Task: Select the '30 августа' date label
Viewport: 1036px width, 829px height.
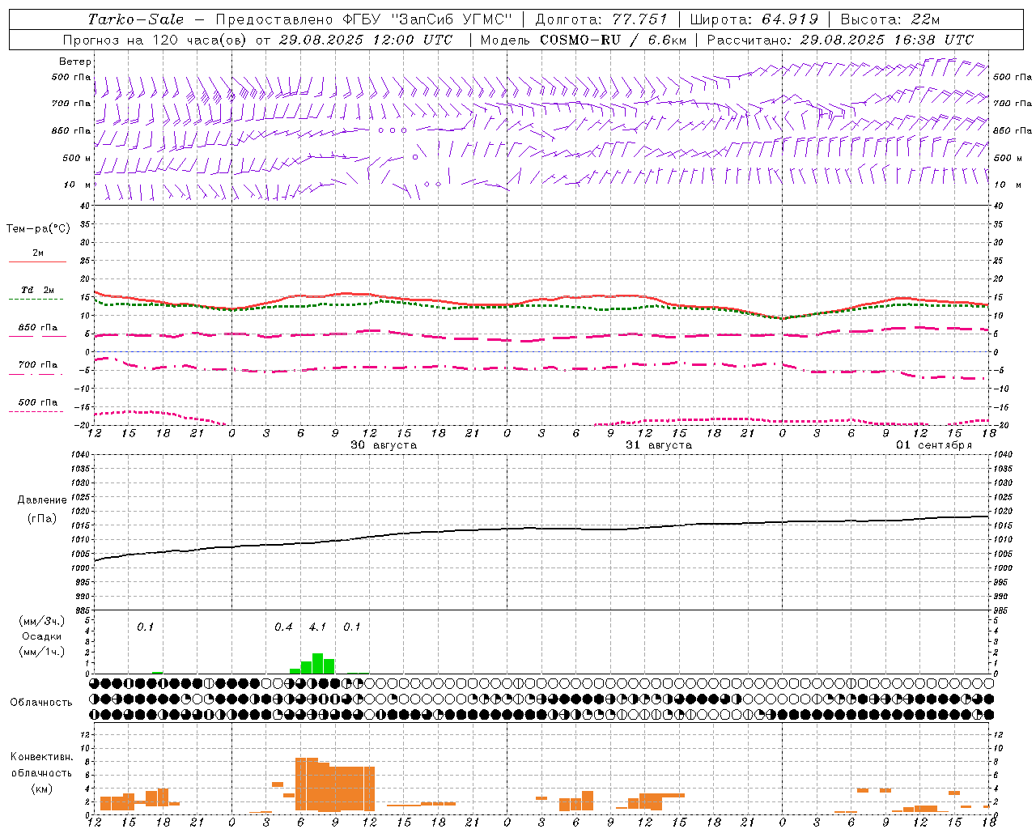Action: [384, 445]
